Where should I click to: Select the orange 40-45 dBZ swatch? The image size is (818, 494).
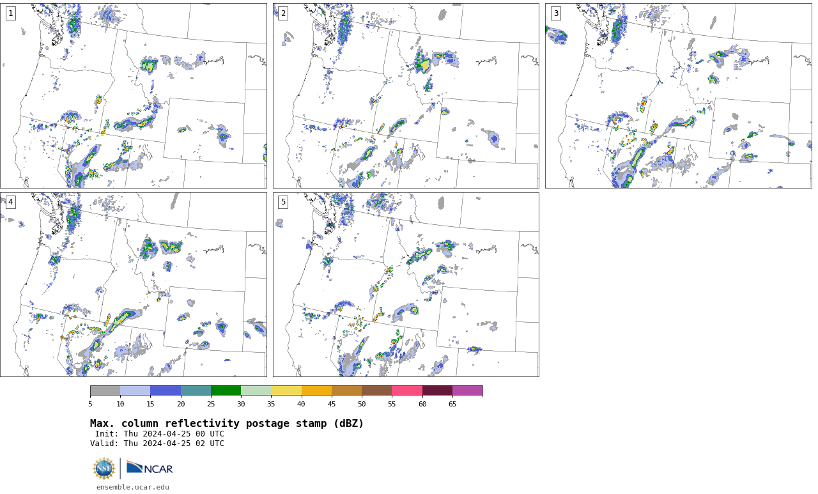coord(316,390)
